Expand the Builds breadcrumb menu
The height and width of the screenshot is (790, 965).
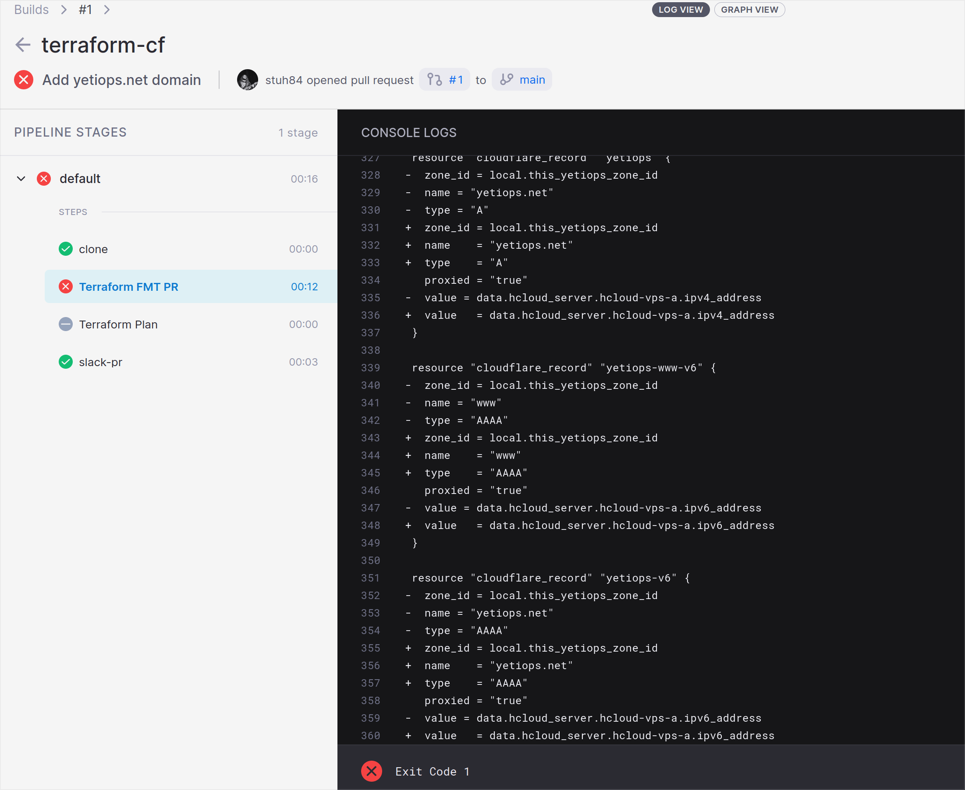pyautogui.click(x=64, y=10)
